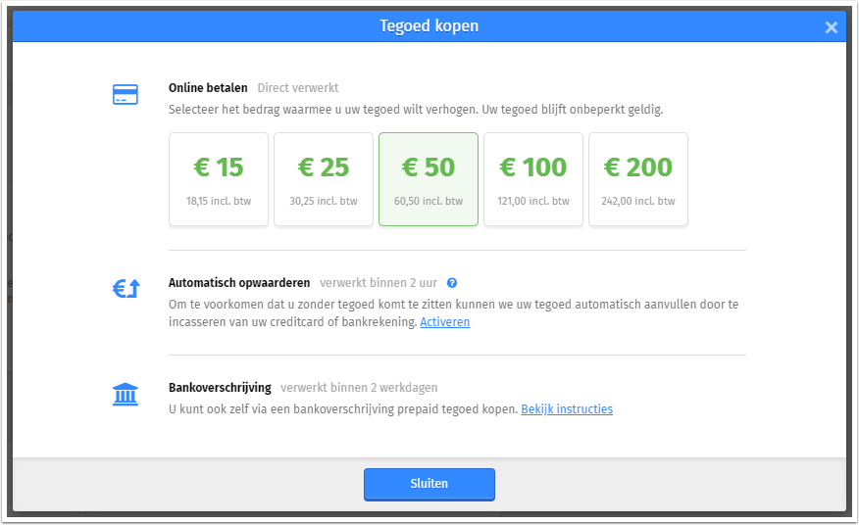Close the Tegoed kopen dialog with the X
The image size is (859, 525).
[832, 27]
